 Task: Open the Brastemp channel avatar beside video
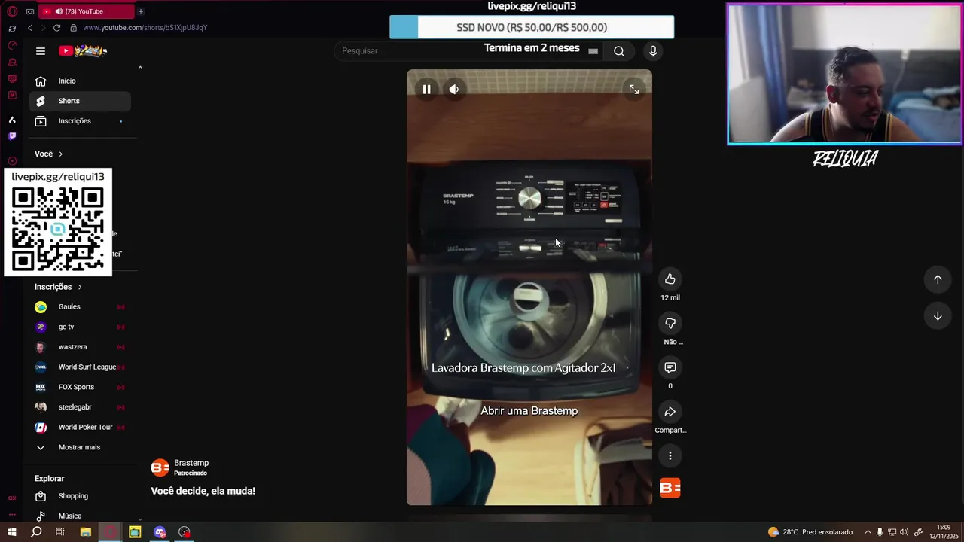click(670, 488)
